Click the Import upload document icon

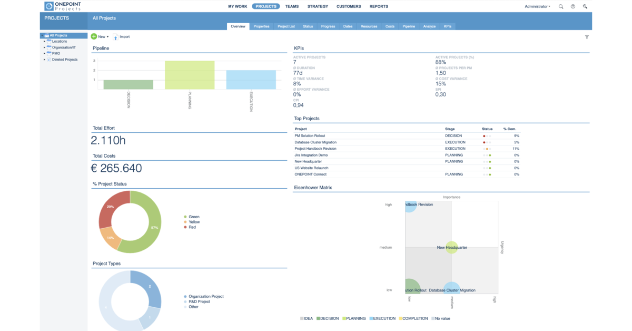click(115, 37)
